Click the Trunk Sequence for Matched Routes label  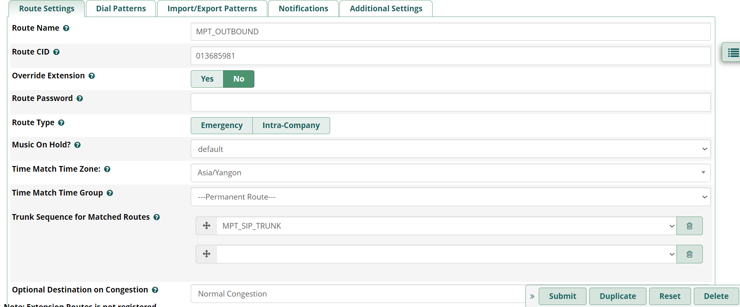click(x=81, y=217)
